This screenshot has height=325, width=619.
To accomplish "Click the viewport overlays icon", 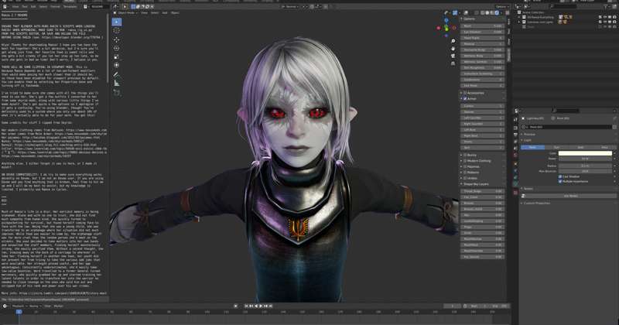I will point(466,12).
